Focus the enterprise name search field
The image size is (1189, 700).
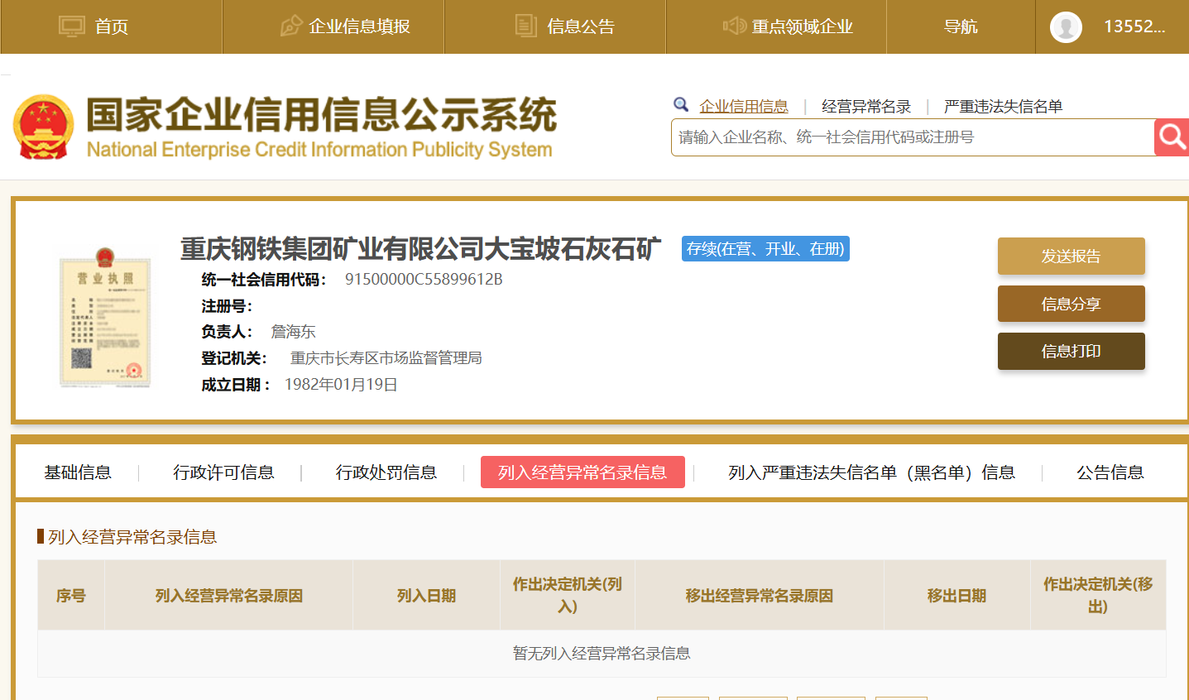coord(913,137)
